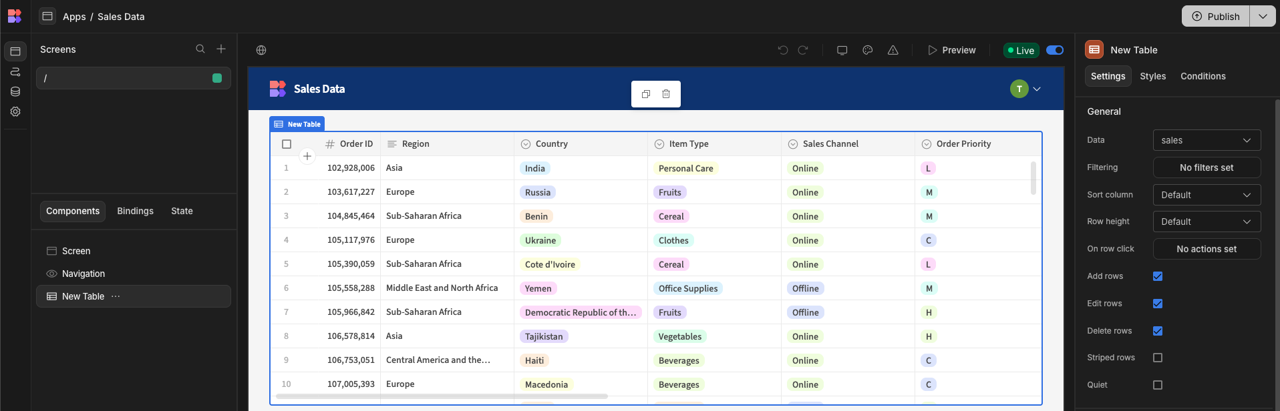1280x411 pixels.
Task: Open the theme palette icon
Action: point(868,50)
